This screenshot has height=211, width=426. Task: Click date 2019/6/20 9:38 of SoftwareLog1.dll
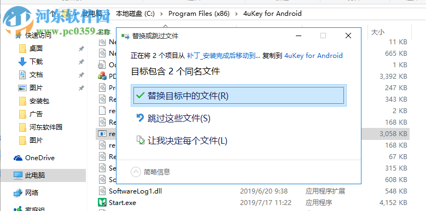[x=264, y=191]
